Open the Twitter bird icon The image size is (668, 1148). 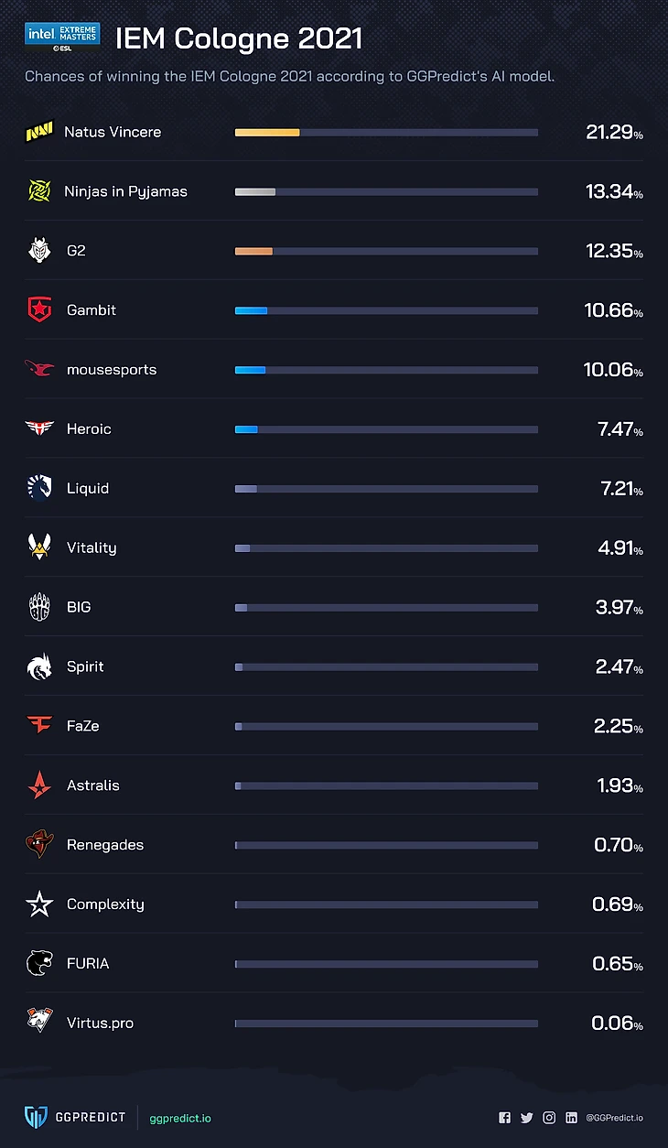(x=526, y=1118)
